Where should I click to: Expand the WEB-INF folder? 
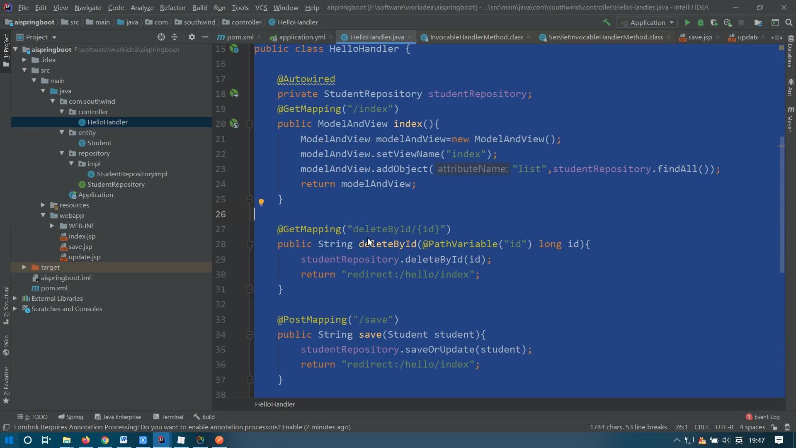pyautogui.click(x=52, y=226)
